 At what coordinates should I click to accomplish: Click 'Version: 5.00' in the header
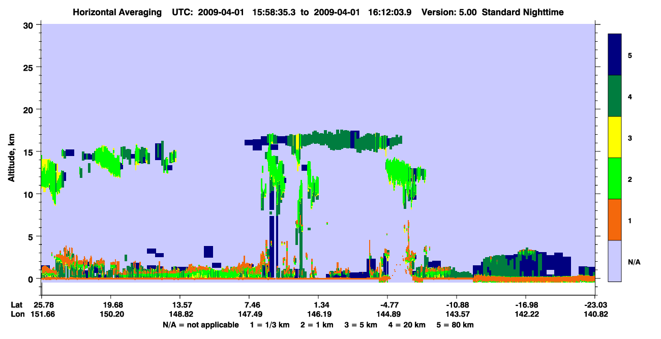tap(448, 12)
